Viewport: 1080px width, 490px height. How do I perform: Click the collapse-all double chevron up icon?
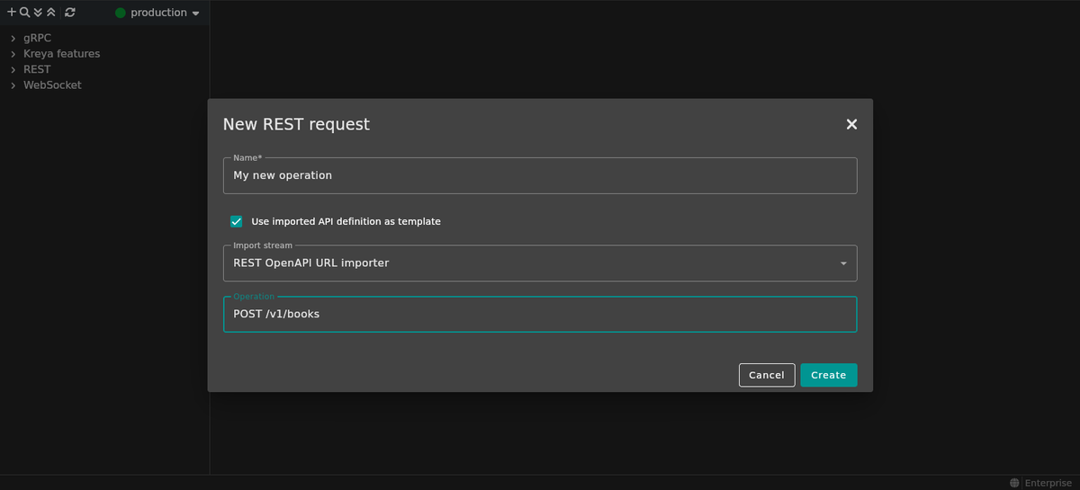pyautogui.click(x=51, y=13)
